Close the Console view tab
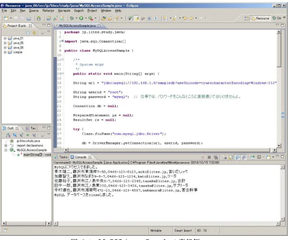288x240 pixels. (90, 157)
